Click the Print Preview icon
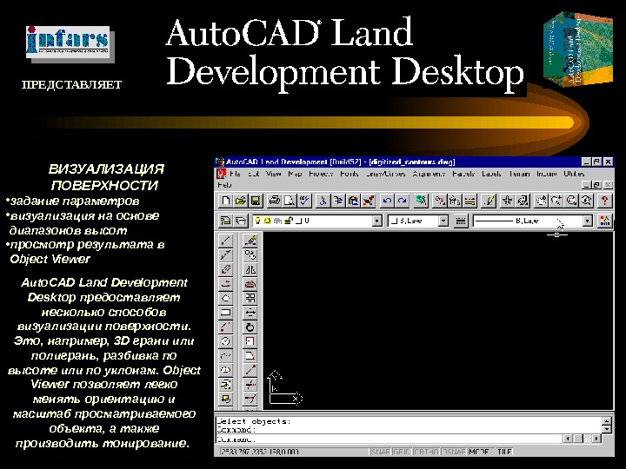626x469 pixels. coord(290,201)
